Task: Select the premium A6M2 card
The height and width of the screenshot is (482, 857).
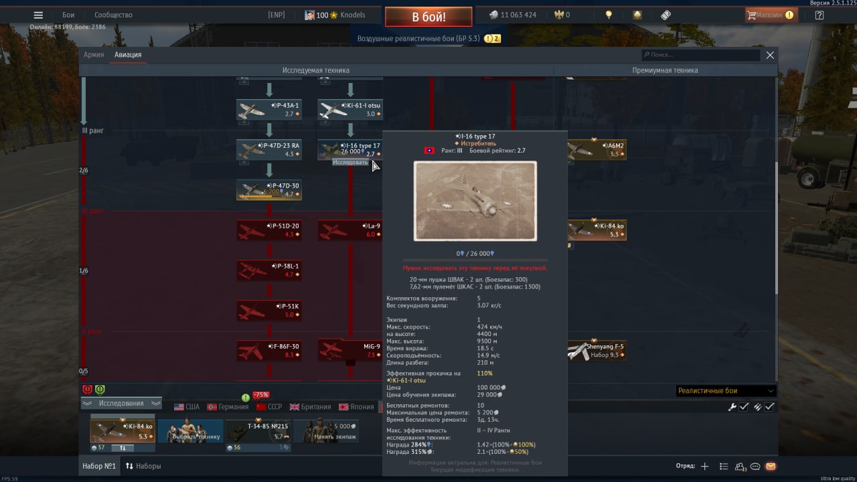Action: coord(597,150)
